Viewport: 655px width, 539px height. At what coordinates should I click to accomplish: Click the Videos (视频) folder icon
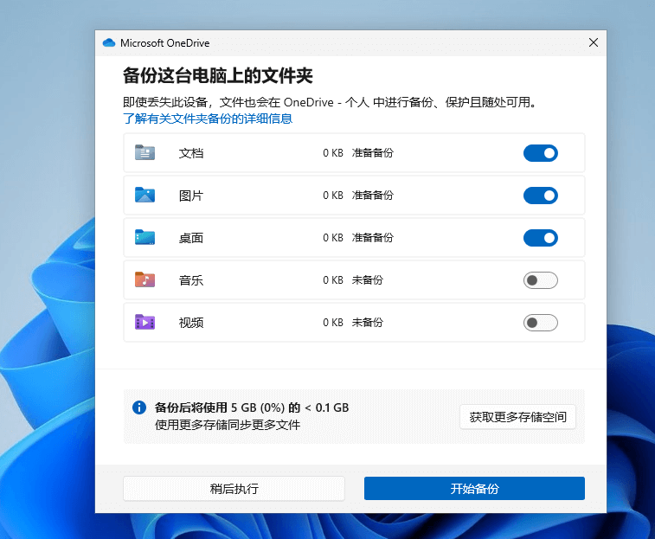coord(144,323)
